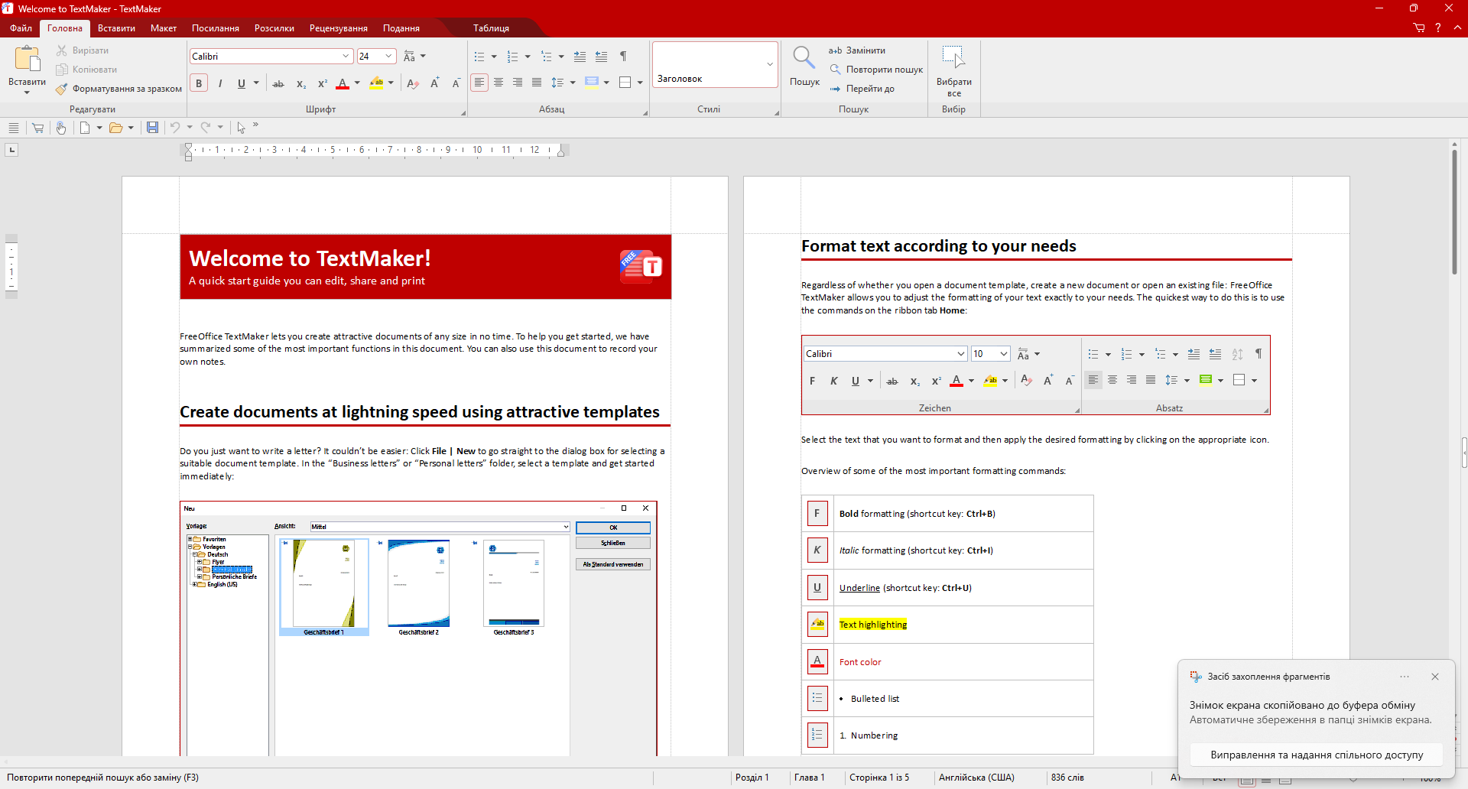Toggle align right paragraph button
Viewport: 1468px width, 789px height.
pyautogui.click(x=518, y=83)
